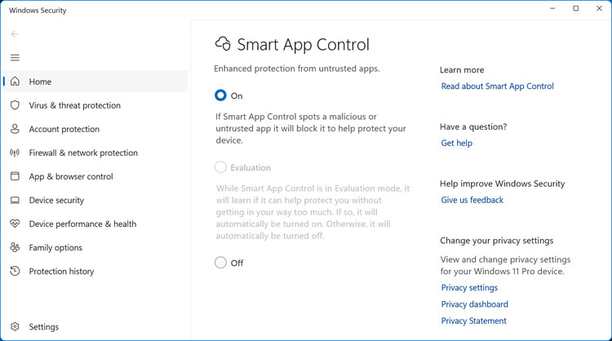Open Device performance & health page

click(95, 224)
